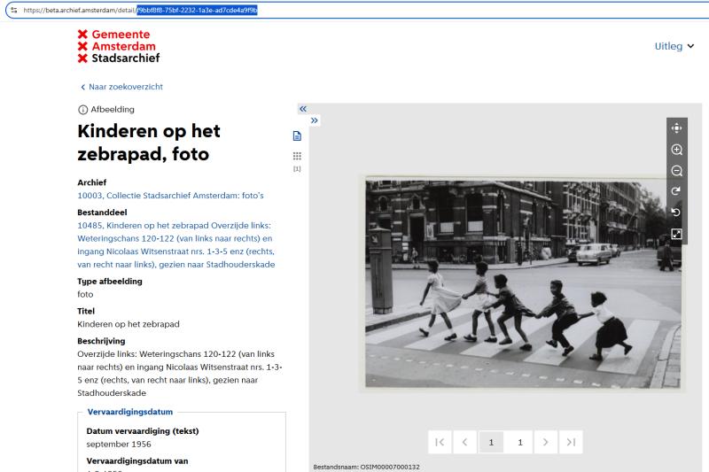Open the Uitleg dropdown menu
Screen dimensions: 709x472
click(674, 46)
